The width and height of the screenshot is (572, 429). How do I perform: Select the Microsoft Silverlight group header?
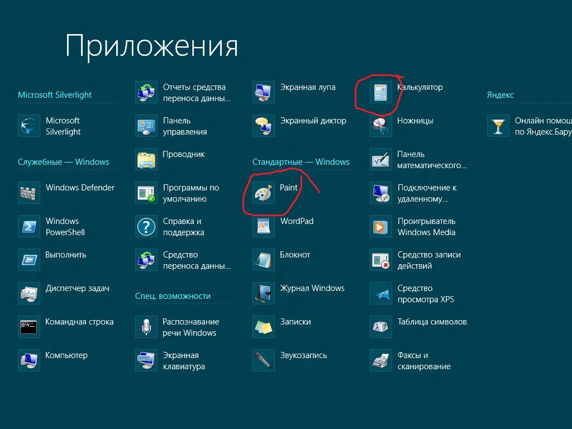(55, 95)
